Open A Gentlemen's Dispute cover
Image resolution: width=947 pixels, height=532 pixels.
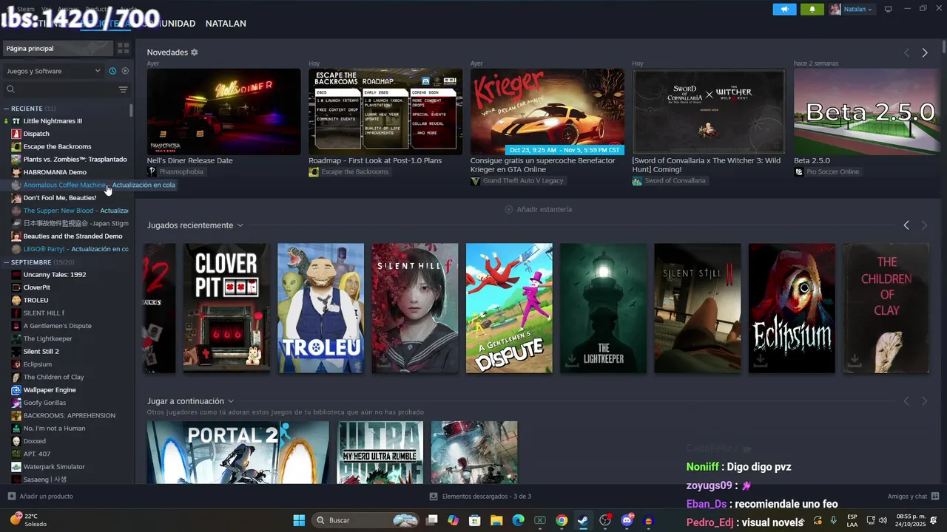pos(509,308)
